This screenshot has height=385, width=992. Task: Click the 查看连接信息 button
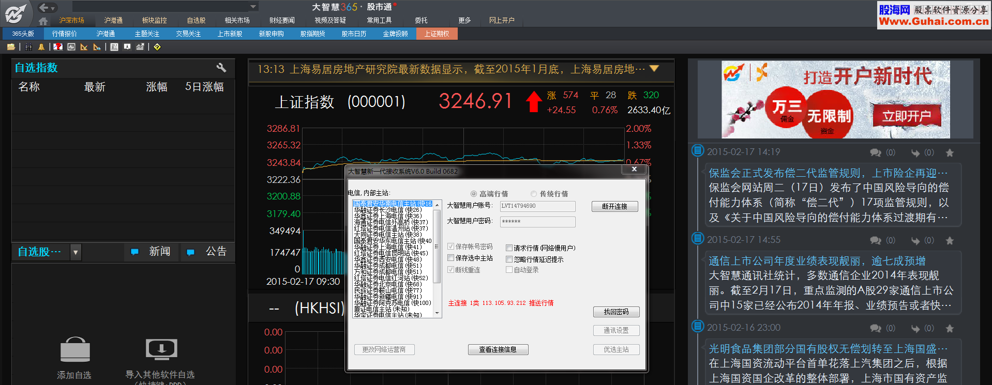498,349
